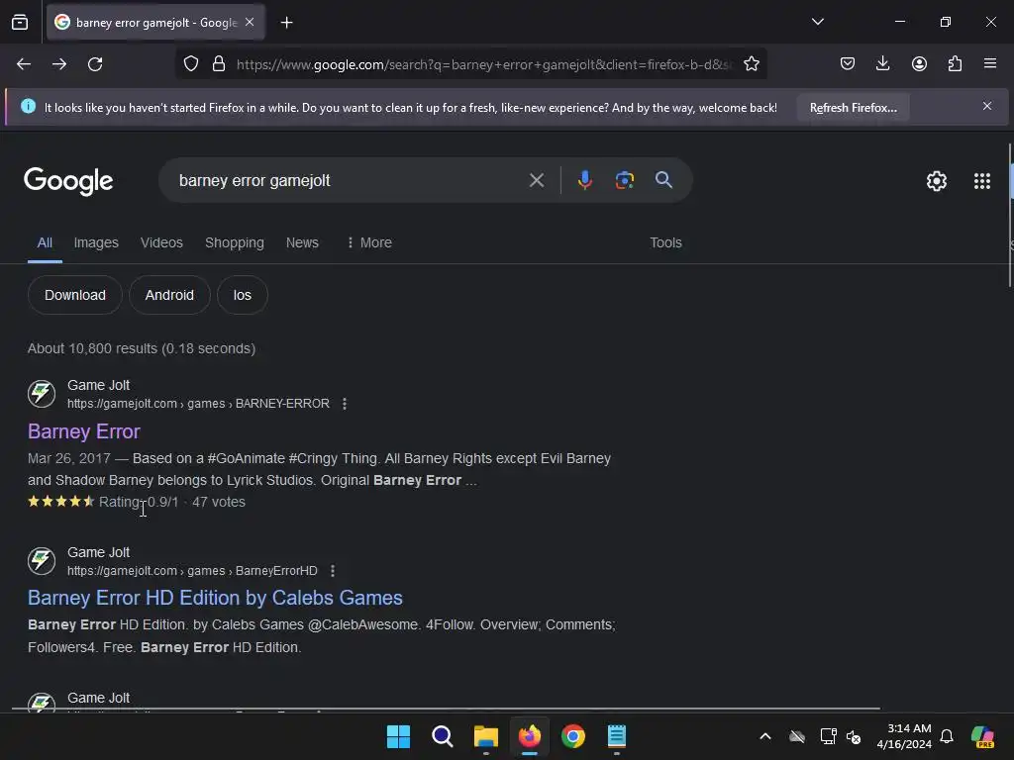This screenshot has width=1014, height=760.
Task: Open tracking protection shield icon
Action: tap(191, 64)
